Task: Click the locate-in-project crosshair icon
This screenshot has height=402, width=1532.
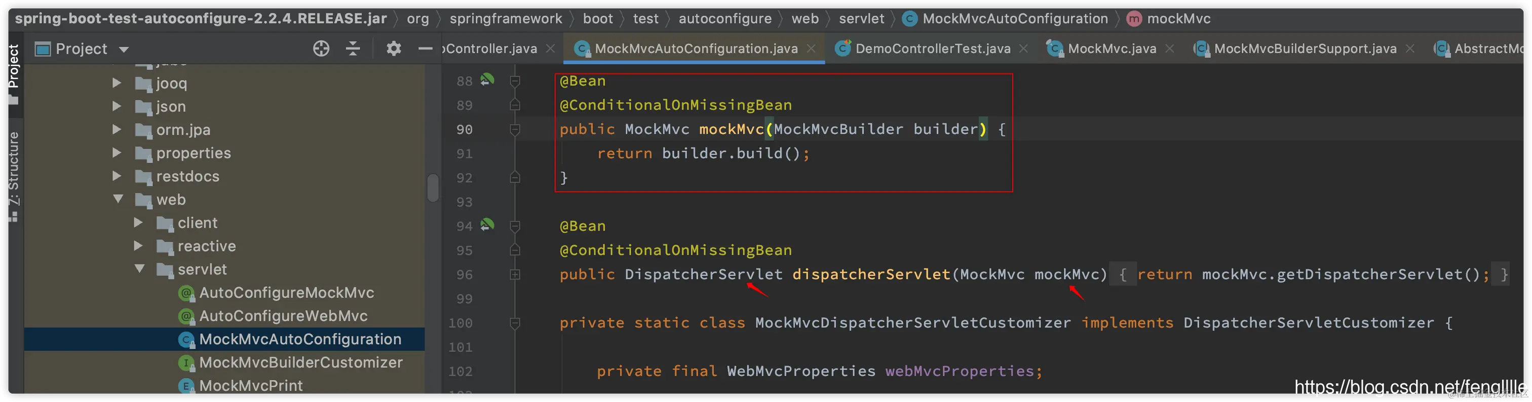Action: coord(321,49)
